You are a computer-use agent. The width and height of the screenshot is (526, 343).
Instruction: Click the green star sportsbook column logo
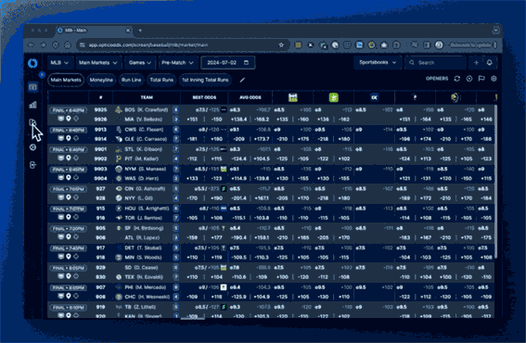[333, 97]
